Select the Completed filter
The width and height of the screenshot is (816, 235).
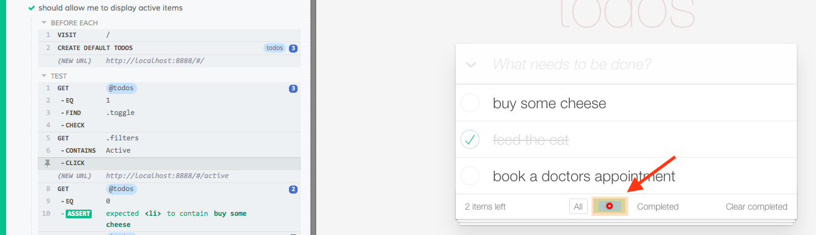(x=658, y=207)
